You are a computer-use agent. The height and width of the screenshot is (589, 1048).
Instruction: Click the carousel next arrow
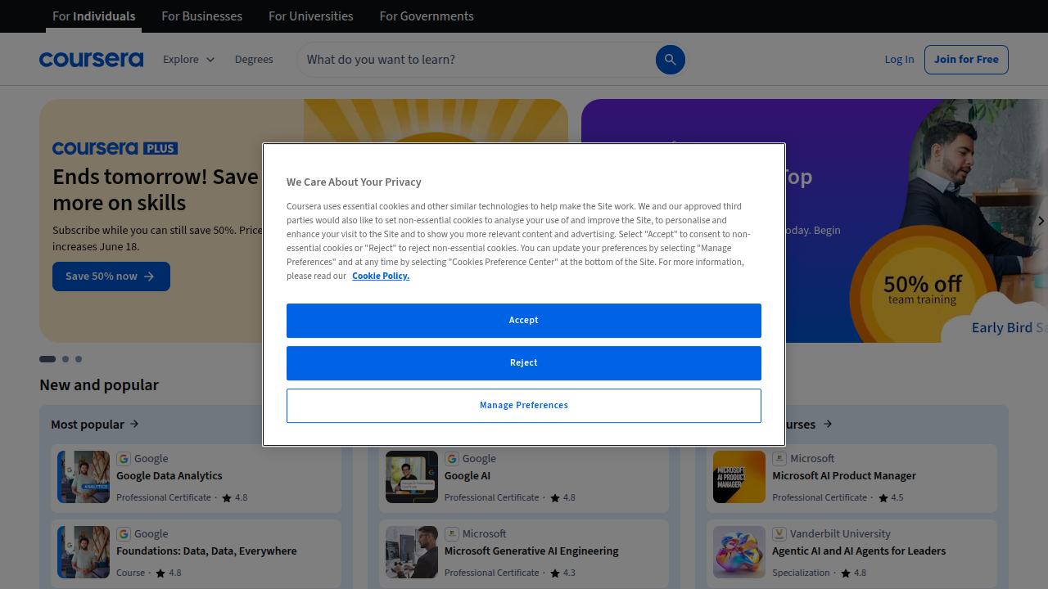point(1041,221)
